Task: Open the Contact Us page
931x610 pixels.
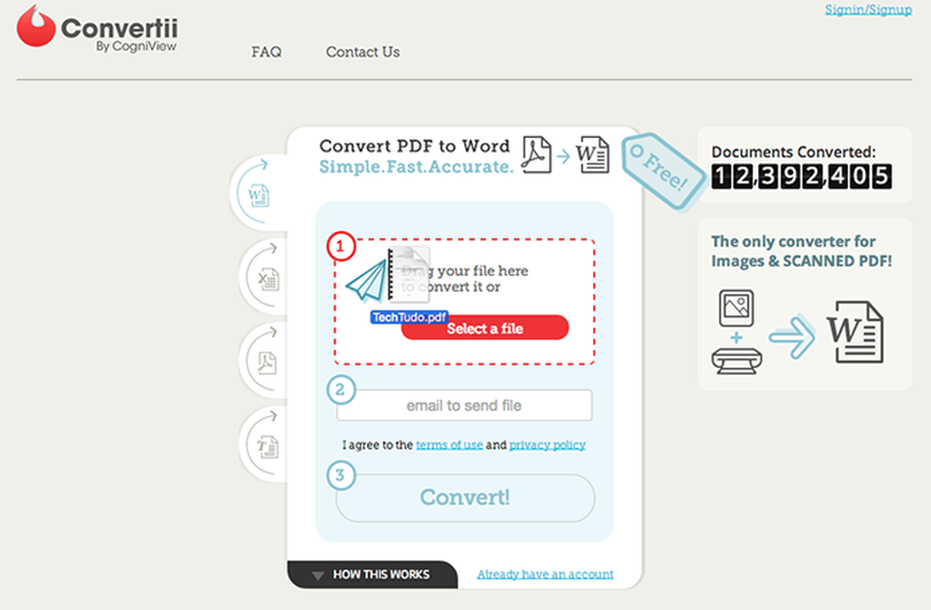Action: pyautogui.click(x=362, y=52)
